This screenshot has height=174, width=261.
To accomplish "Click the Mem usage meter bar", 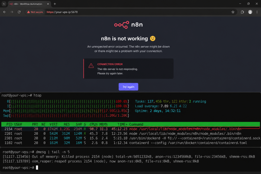I will [x=66, y=111].
